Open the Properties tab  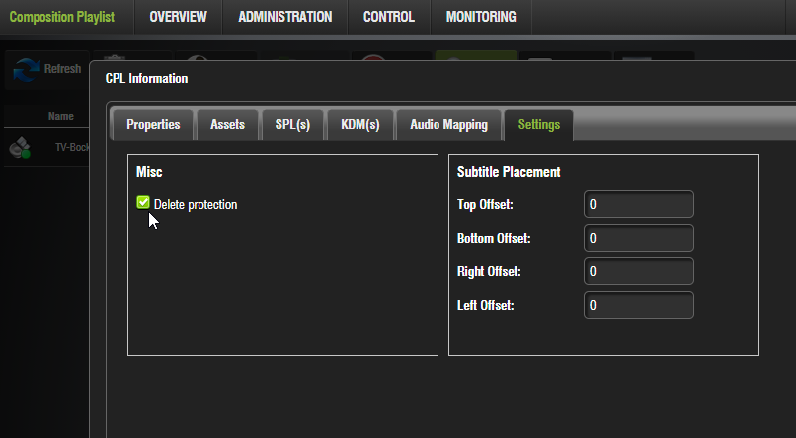153,125
